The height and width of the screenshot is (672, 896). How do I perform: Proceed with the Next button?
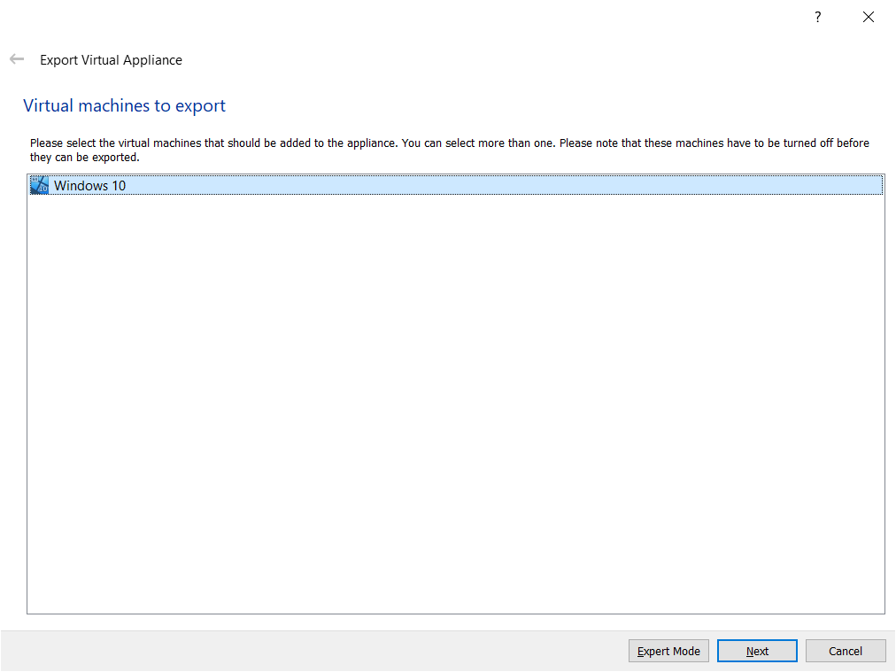(x=757, y=651)
